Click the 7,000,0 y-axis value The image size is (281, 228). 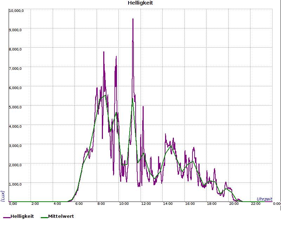[15, 68]
